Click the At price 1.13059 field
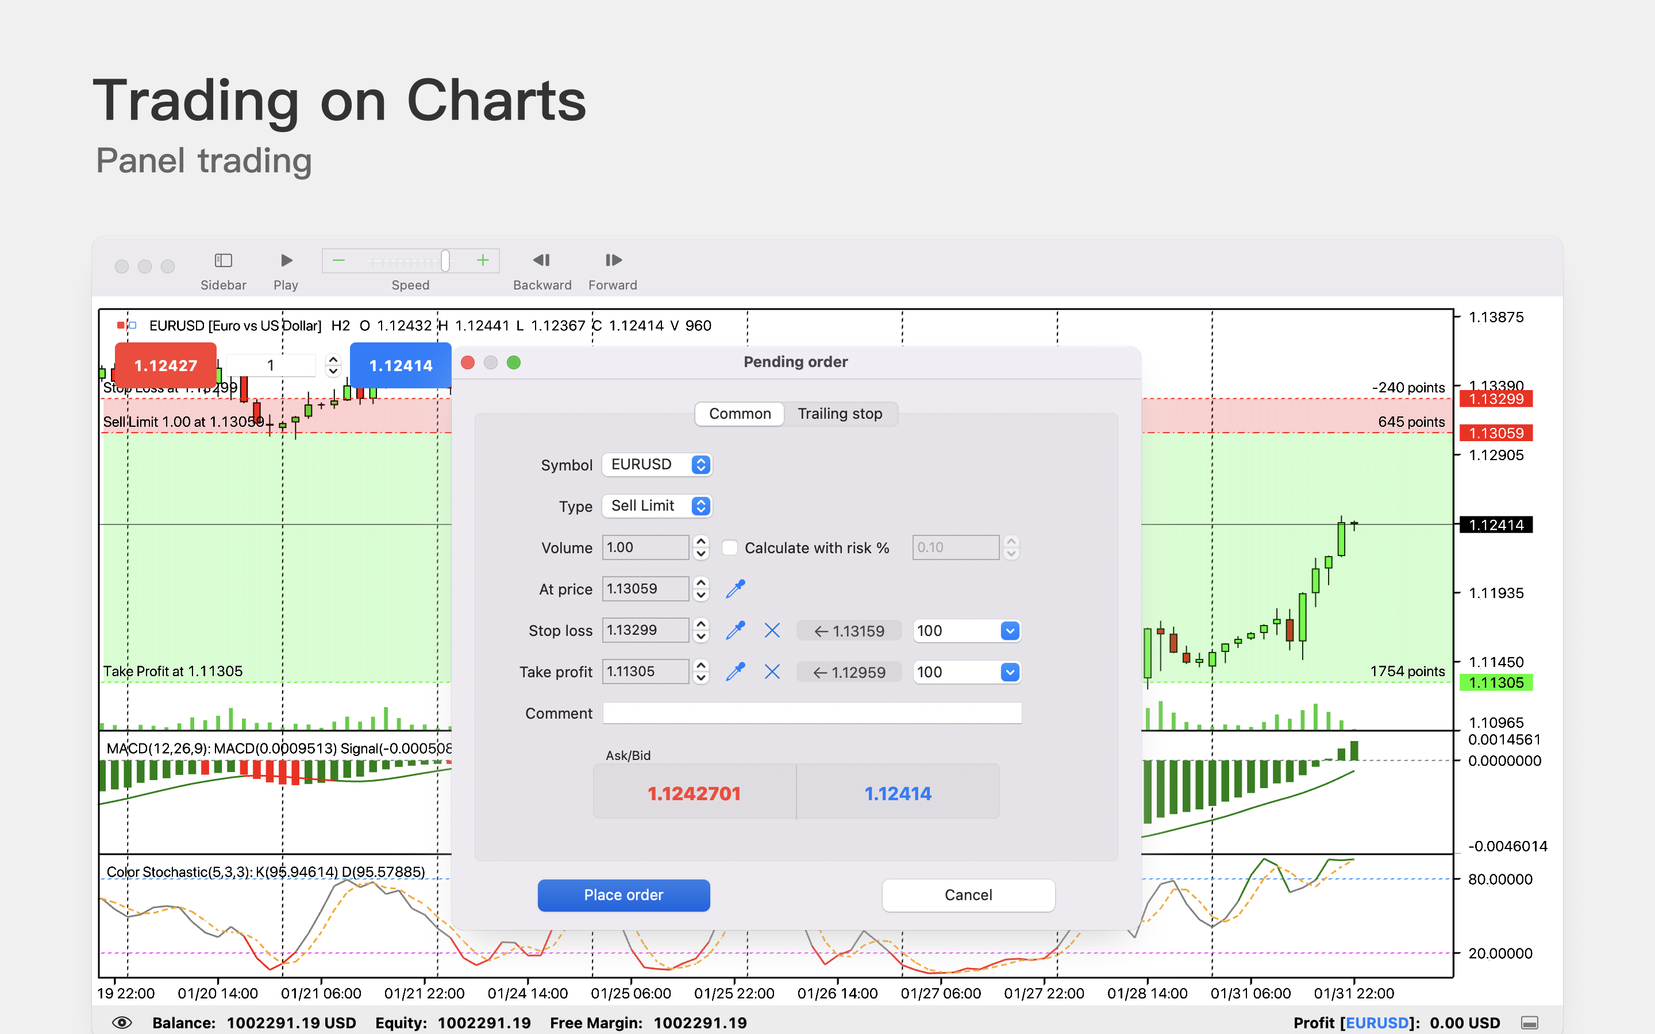This screenshot has width=1655, height=1034. click(645, 589)
